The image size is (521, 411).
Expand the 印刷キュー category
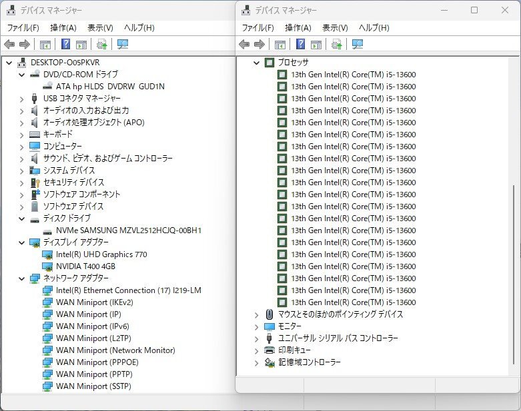257,350
